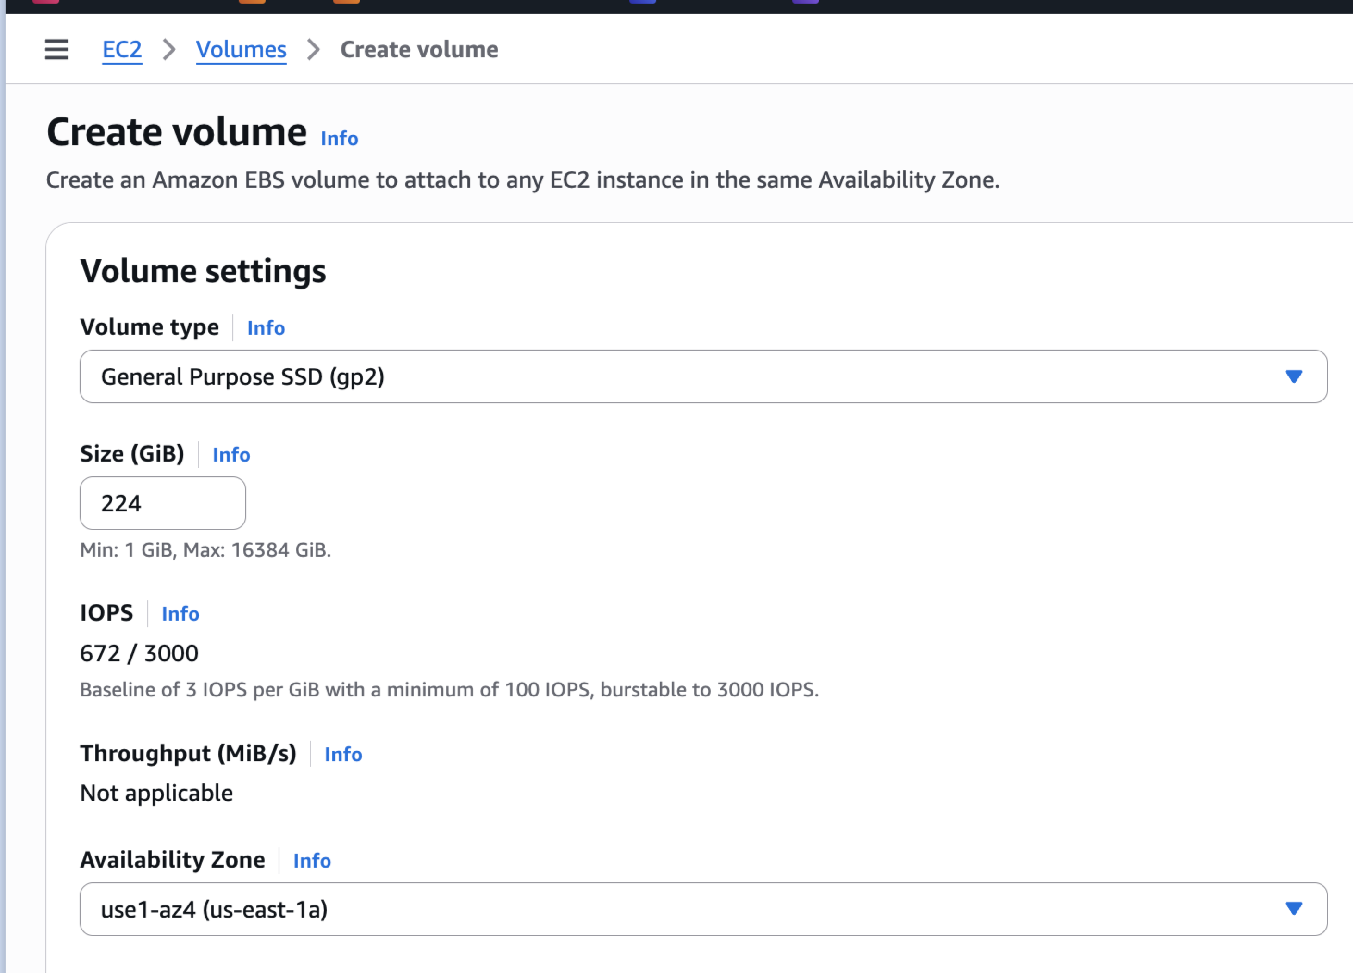Click the Create volume breadcrumb item
The image size is (1353, 973).
tap(419, 49)
